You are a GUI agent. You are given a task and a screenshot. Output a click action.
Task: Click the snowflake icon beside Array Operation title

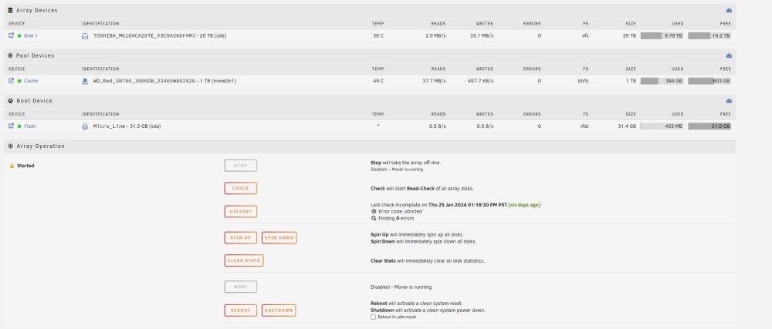[11, 146]
